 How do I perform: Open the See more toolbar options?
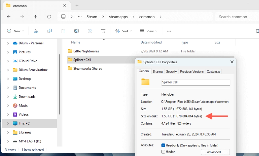(x=169, y=31)
